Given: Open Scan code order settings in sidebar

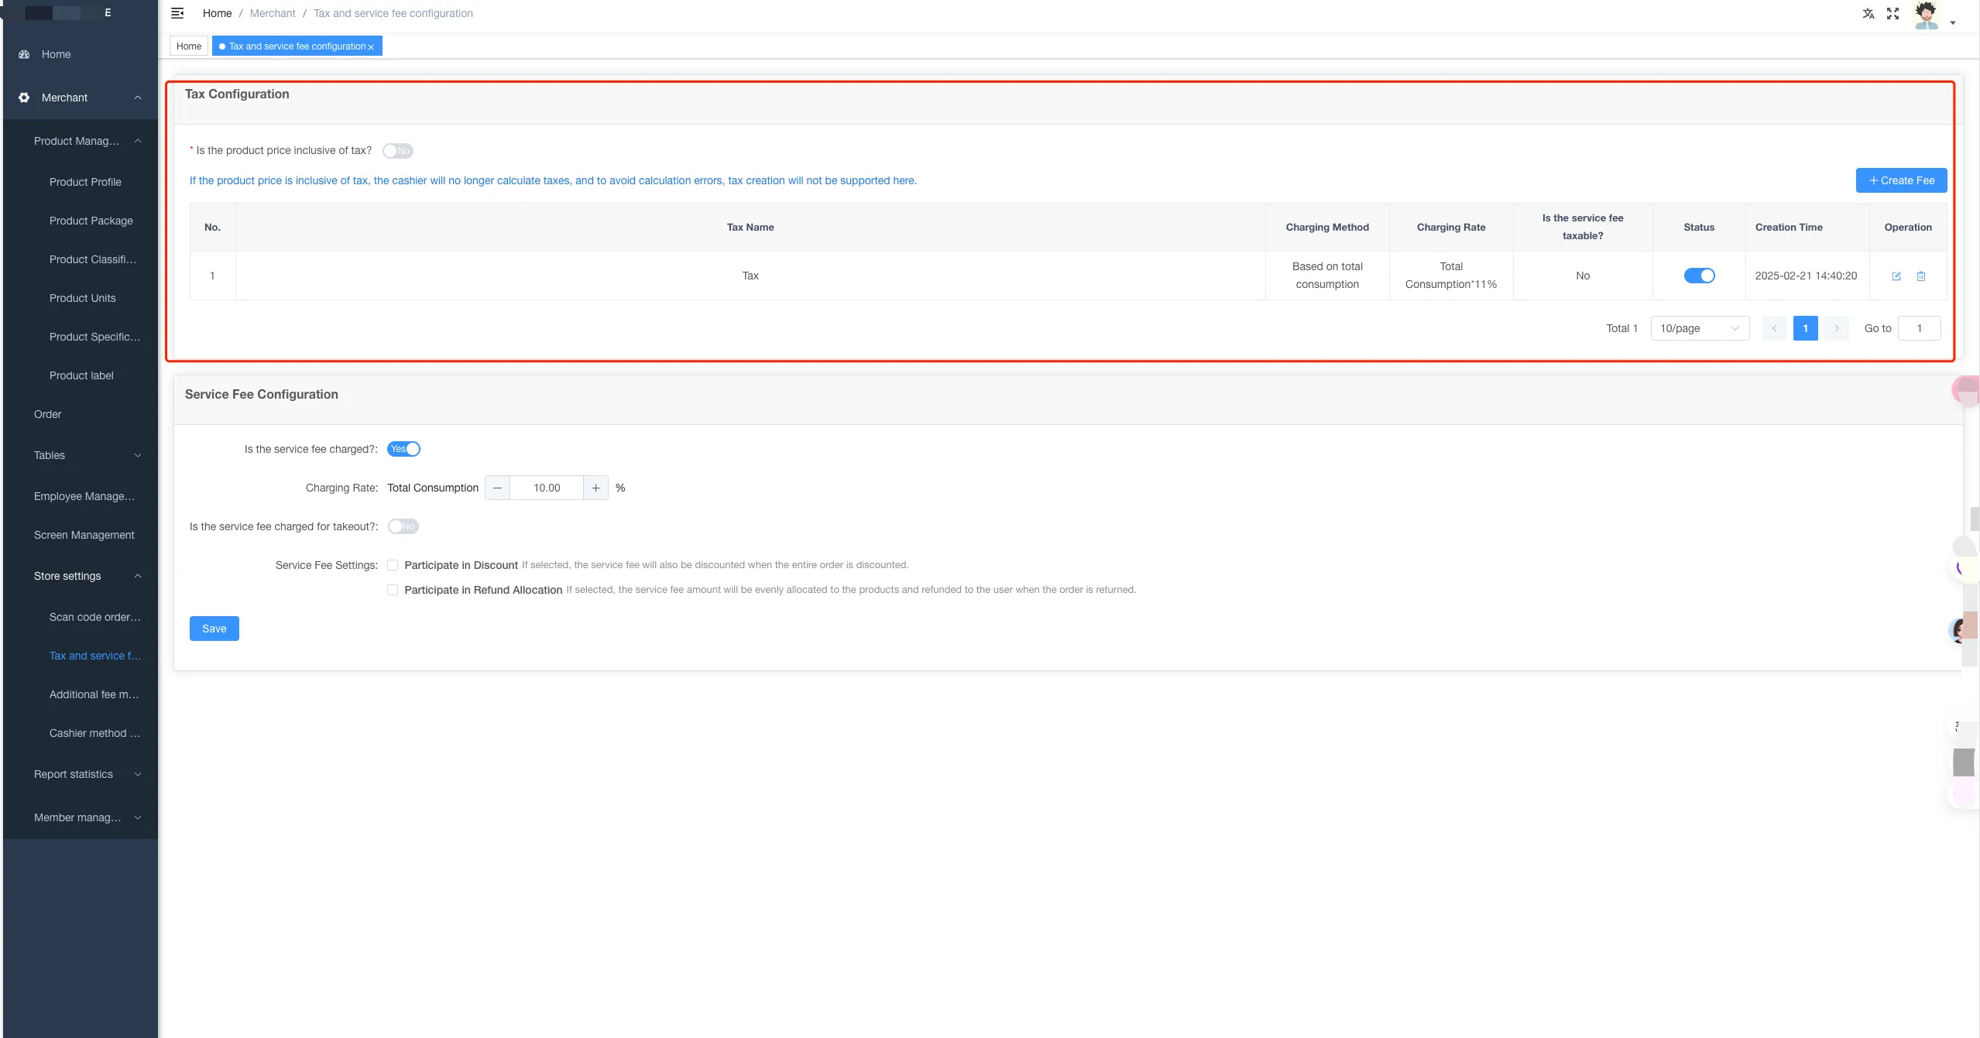Looking at the screenshot, I should pyautogui.click(x=95, y=617).
